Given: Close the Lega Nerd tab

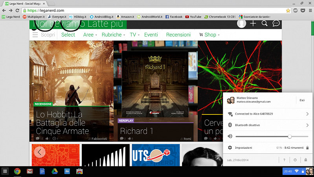Looking at the screenshot, I should (44, 4).
